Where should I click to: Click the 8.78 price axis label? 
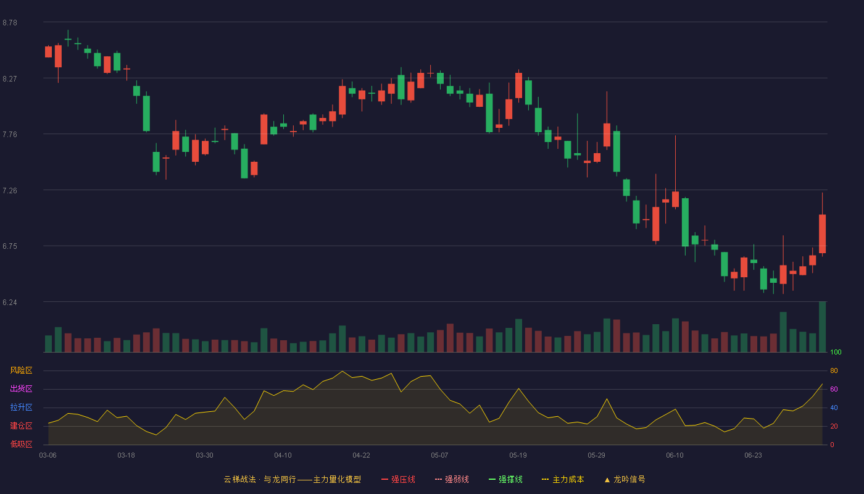(10, 23)
